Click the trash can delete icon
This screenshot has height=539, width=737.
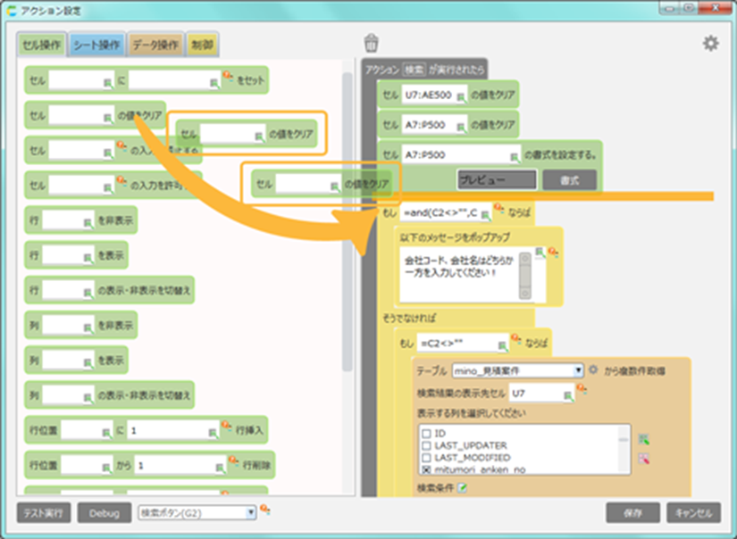(x=371, y=42)
